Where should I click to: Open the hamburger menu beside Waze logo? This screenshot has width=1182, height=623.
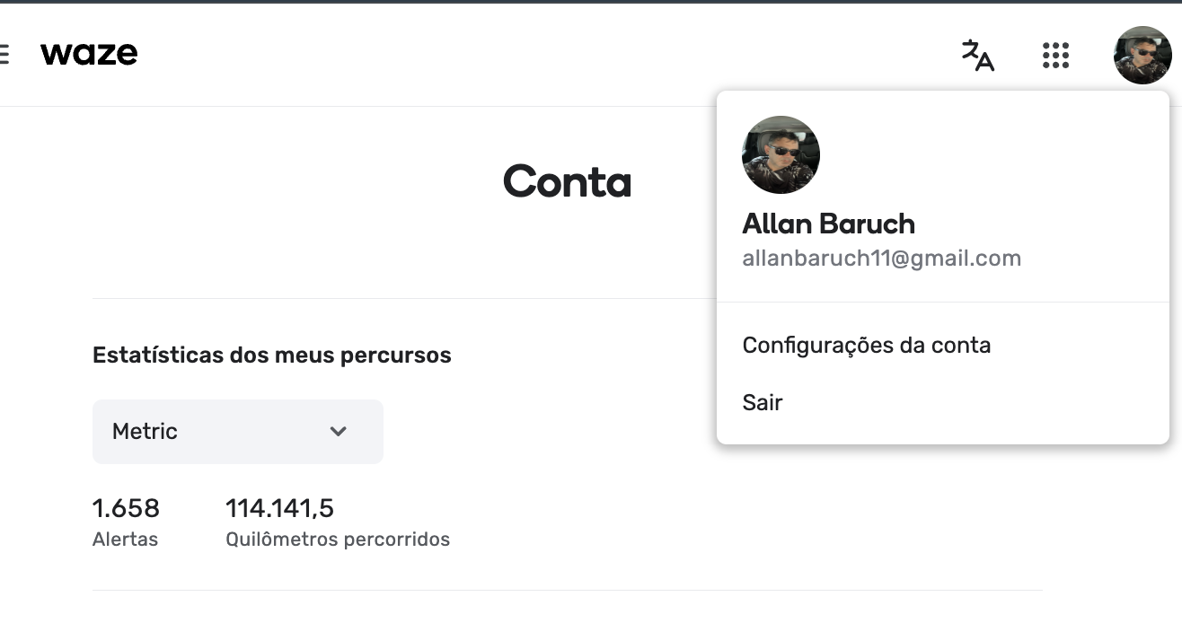pos(4,54)
